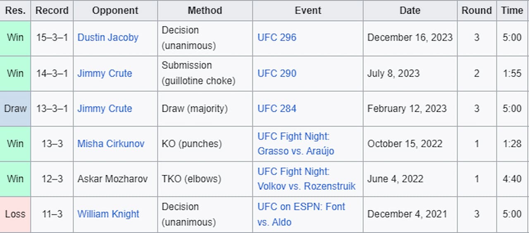Viewport: 529px width, 233px height.
Task: Open the William Knight opponent link
Action: [x=108, y=214]
